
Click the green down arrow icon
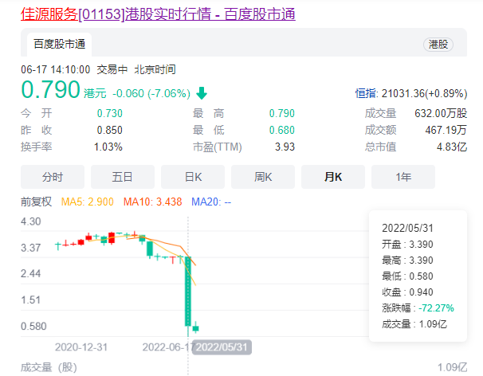coord(202,93)
